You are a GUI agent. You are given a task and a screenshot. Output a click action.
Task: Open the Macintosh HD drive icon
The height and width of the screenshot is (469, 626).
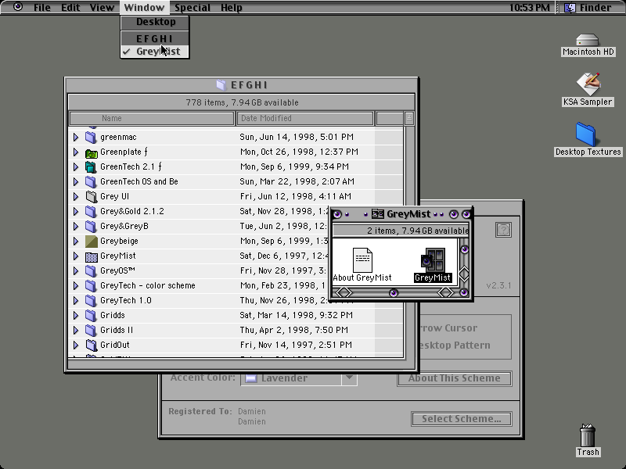[588, 40]
